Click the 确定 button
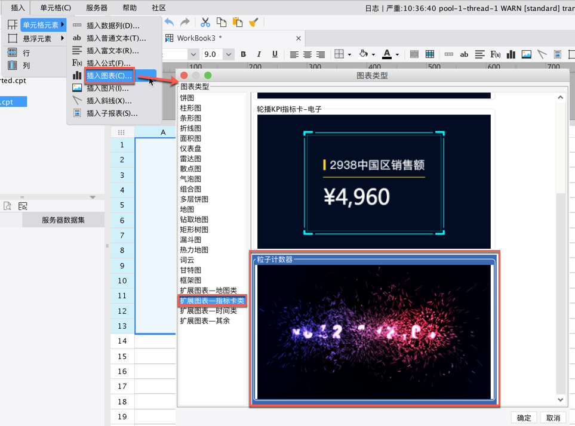This screenshot has height=426, width=575. 524,418
